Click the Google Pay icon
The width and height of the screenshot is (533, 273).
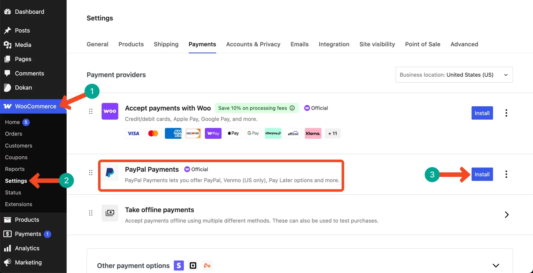(x=253, y=133)
